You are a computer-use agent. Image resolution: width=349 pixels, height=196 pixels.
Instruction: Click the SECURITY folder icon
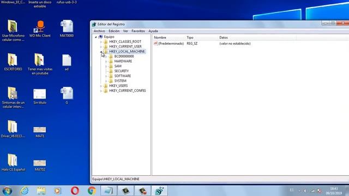coord(111,71)
